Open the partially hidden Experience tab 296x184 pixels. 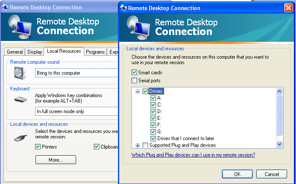[113, 52]
